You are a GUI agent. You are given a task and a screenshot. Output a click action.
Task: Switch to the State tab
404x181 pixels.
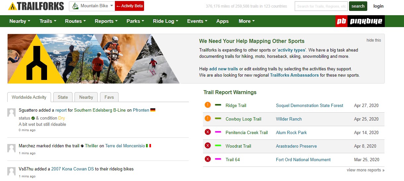tap(63, 97)
